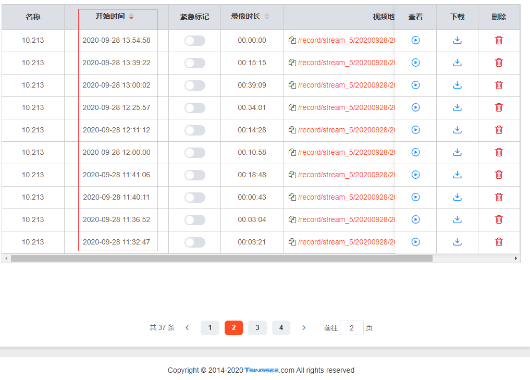Download the 13:00:02 recording

click(457, 85)
